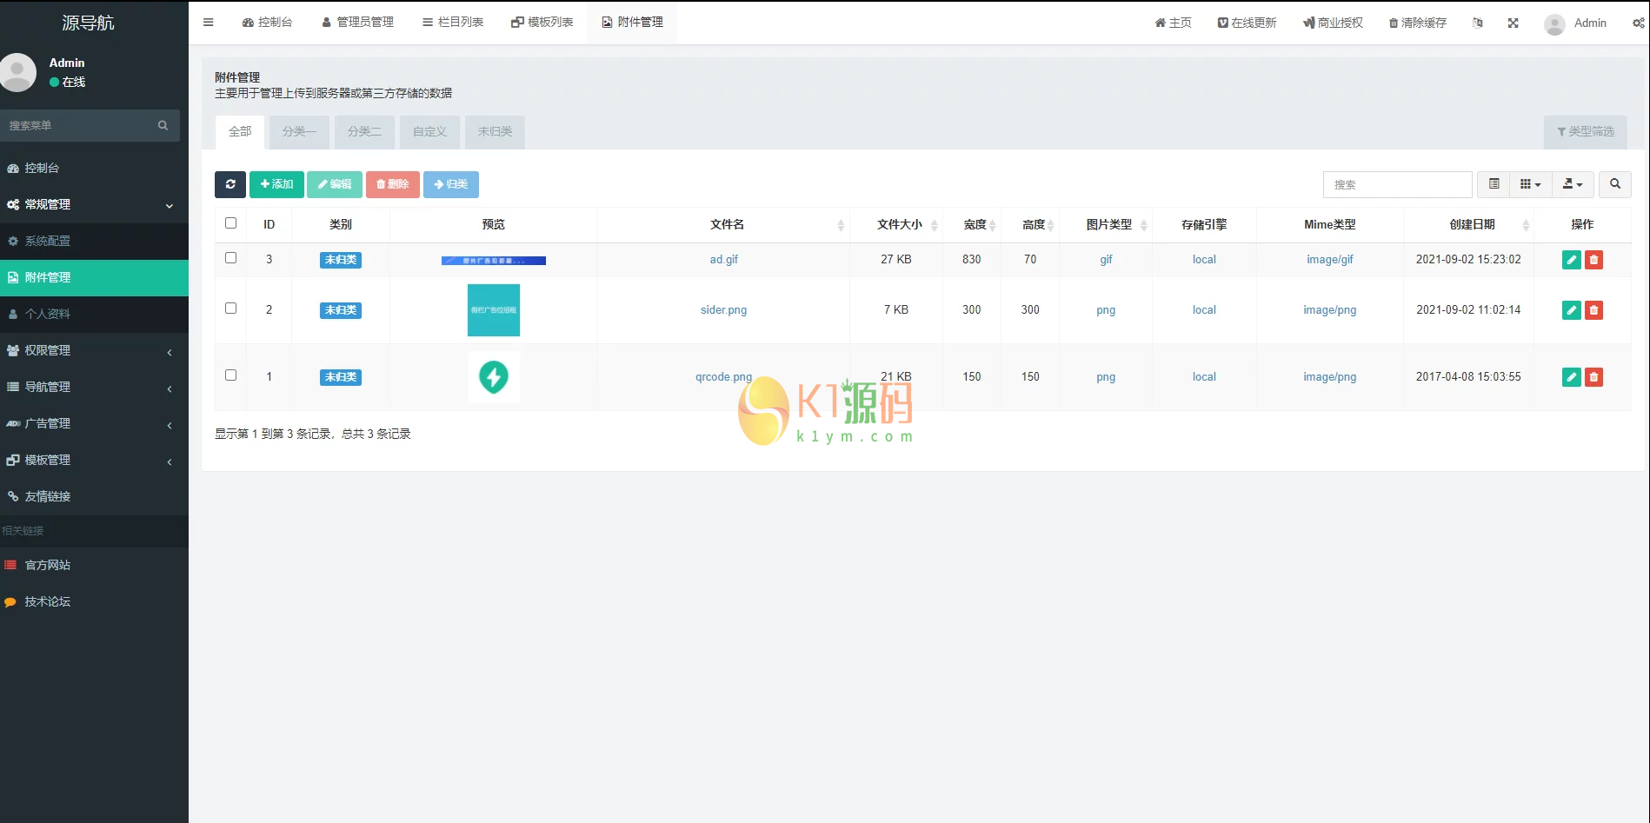1650x823 pixels.
Task: Click the refresh table icon button
Action: click(230, 184)
